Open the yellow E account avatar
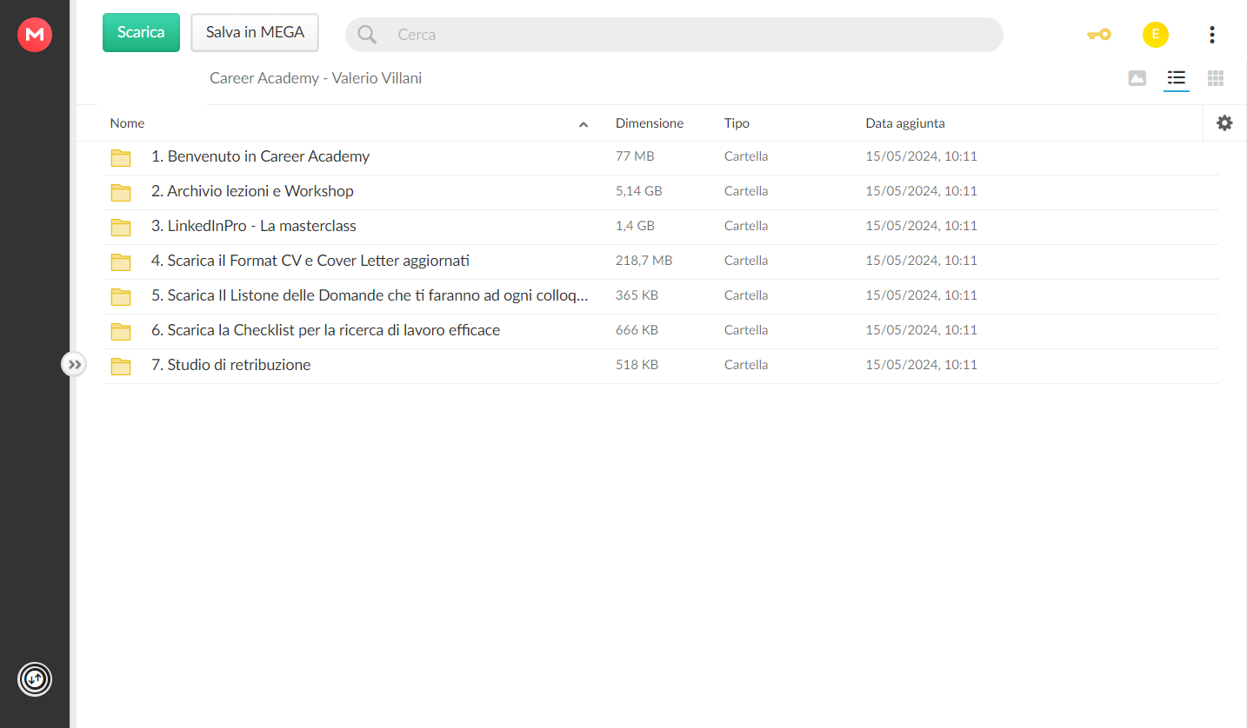1247x728 pixels. (x=1155, y=35)
